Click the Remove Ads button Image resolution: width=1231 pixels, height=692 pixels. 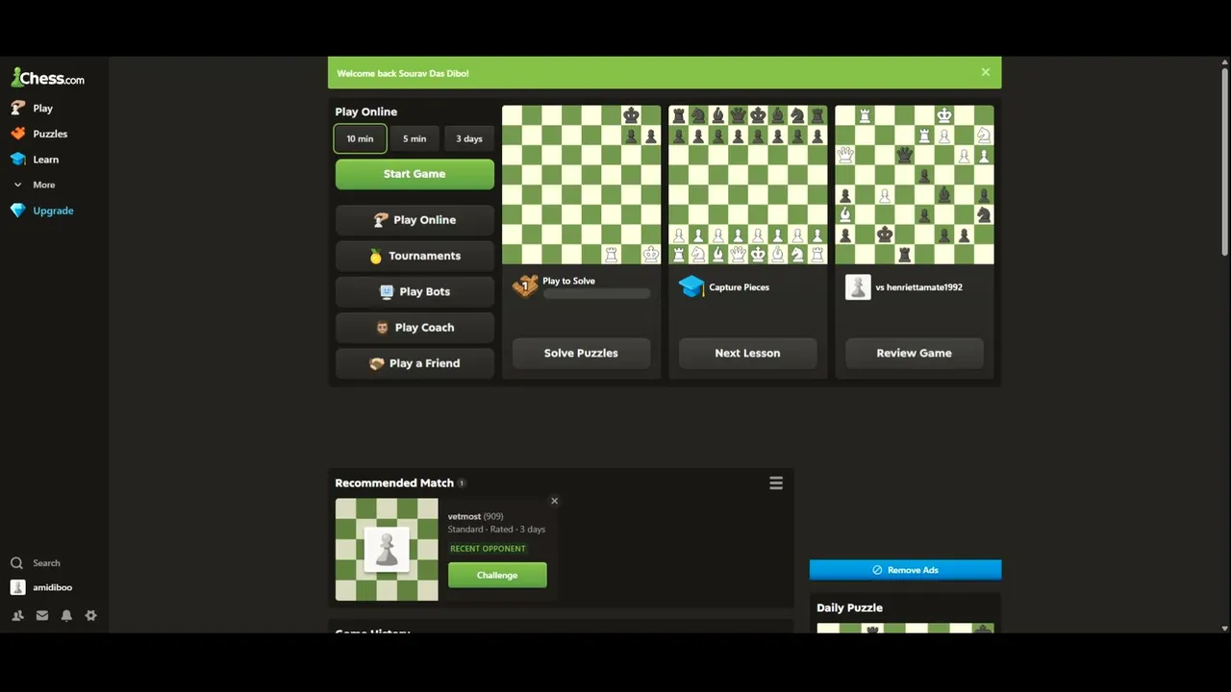[905, 570]
